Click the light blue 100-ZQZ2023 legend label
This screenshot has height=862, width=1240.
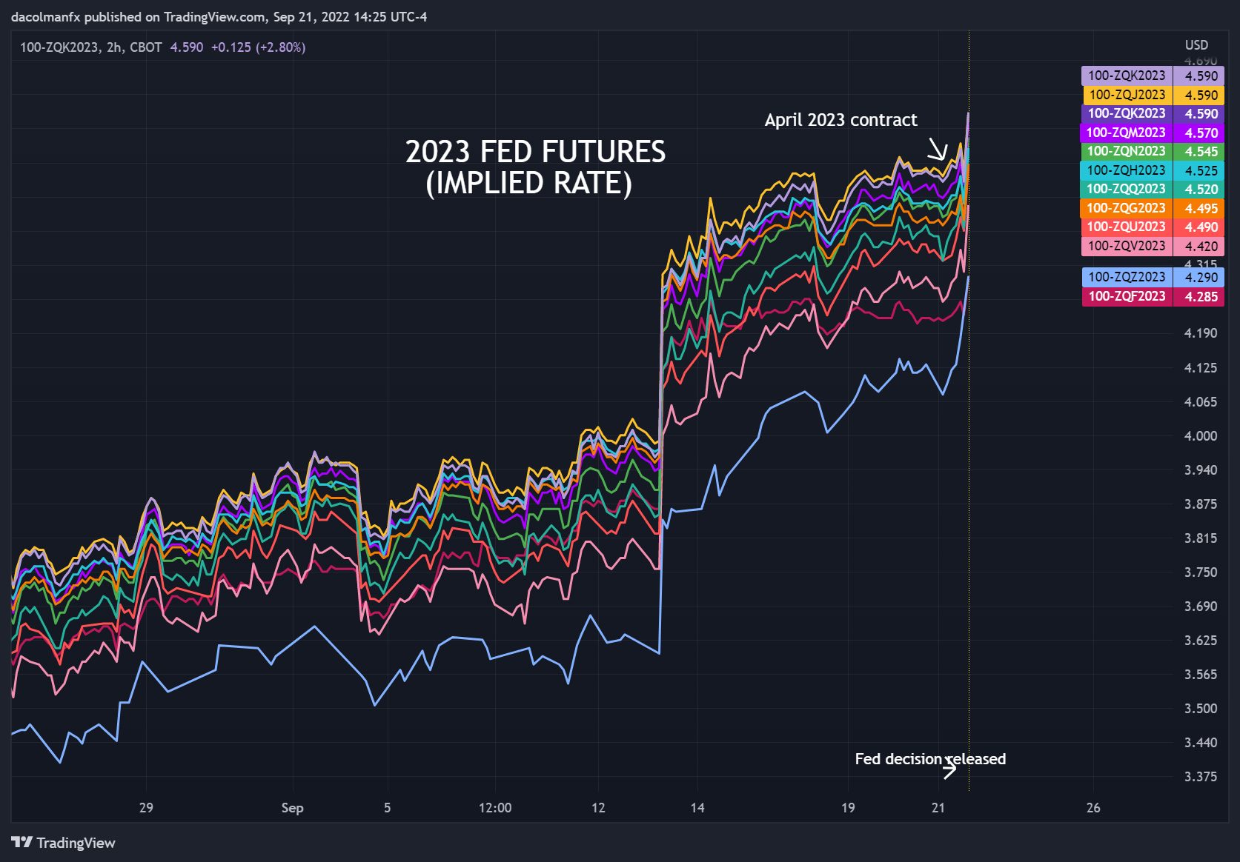point(1126,277)
